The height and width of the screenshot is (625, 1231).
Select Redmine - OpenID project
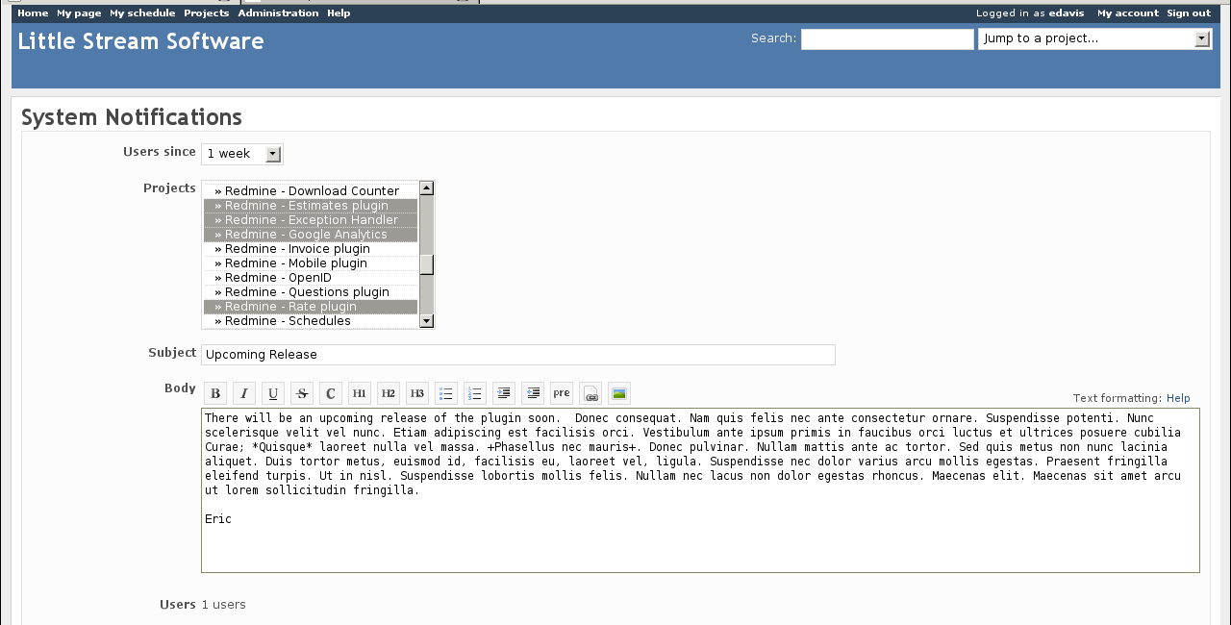point(311,278)
